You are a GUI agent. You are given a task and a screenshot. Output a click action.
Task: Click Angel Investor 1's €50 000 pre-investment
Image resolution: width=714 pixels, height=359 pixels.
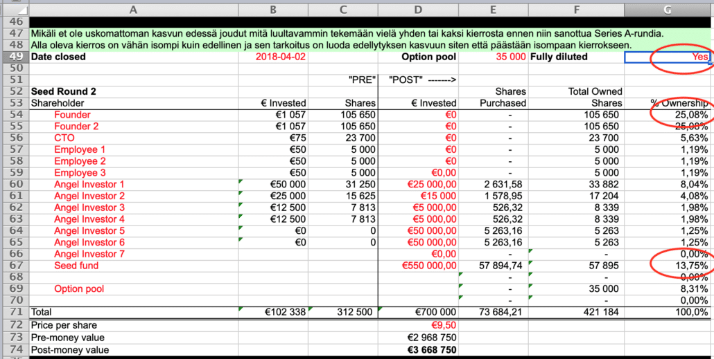point(273,185)
